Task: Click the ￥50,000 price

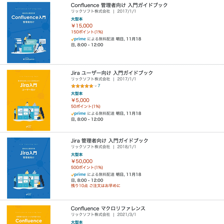Action: point(82,161)
